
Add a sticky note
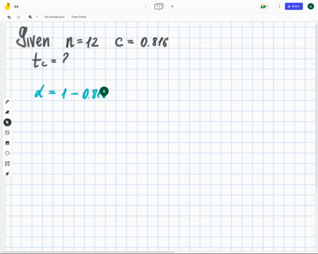pyautogui.click(x=7, y=132)
